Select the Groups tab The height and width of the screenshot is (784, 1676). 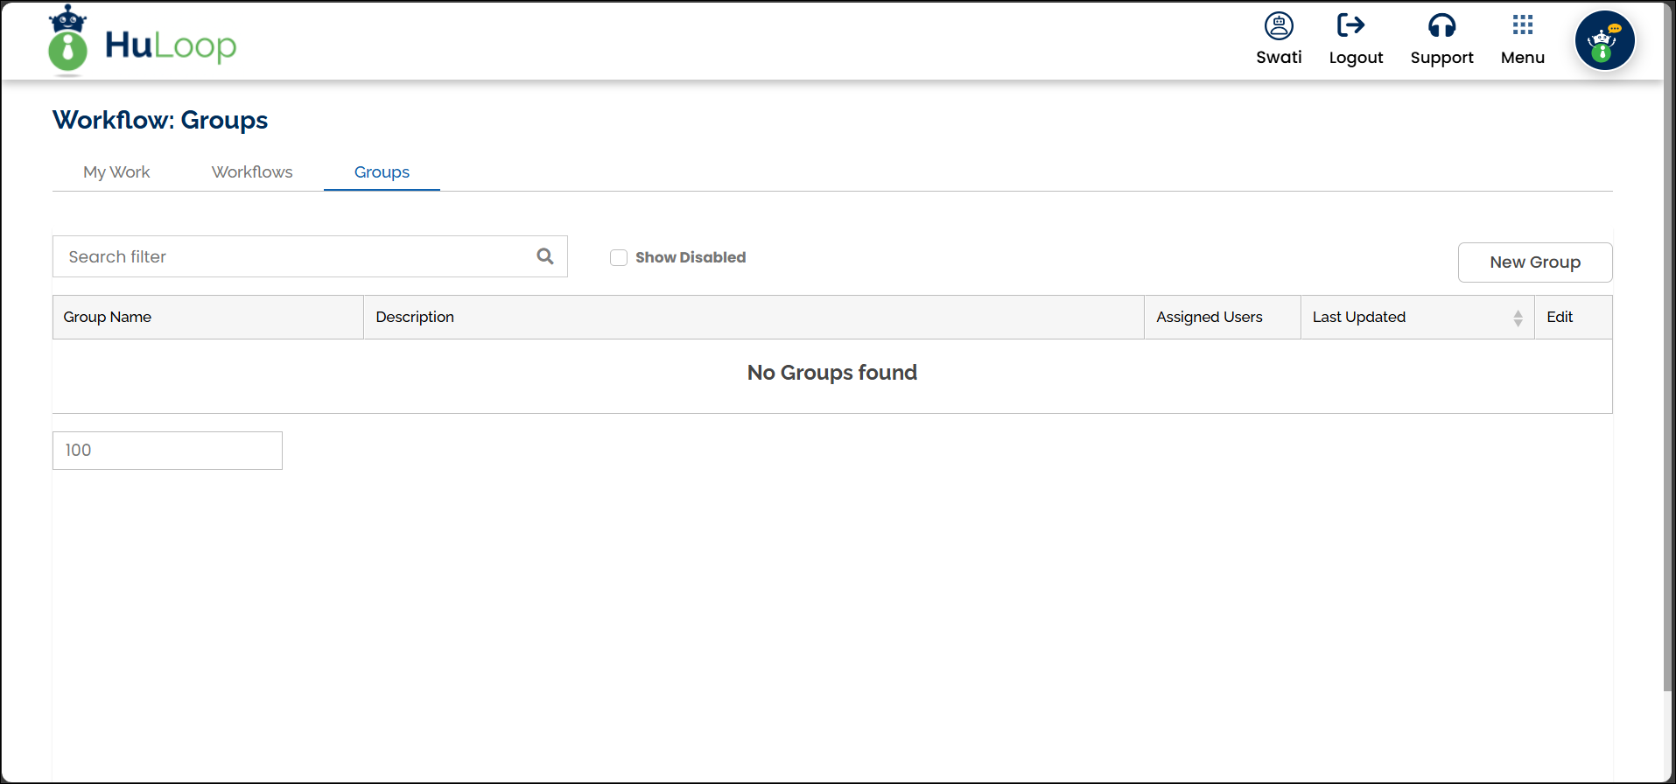382,172
